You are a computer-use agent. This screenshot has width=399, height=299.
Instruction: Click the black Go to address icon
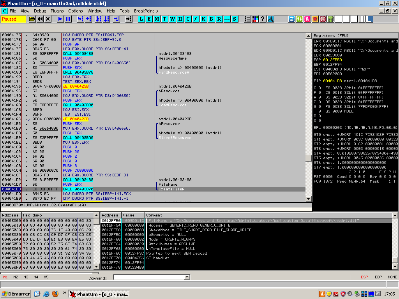pyautogui.click(x=129, y=19)
